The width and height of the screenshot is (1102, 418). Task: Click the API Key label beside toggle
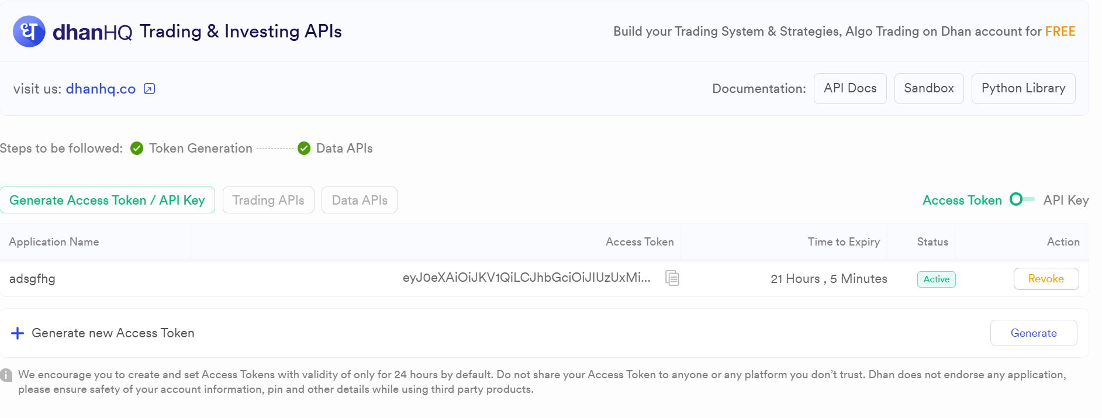click(x=1066, y=200)
